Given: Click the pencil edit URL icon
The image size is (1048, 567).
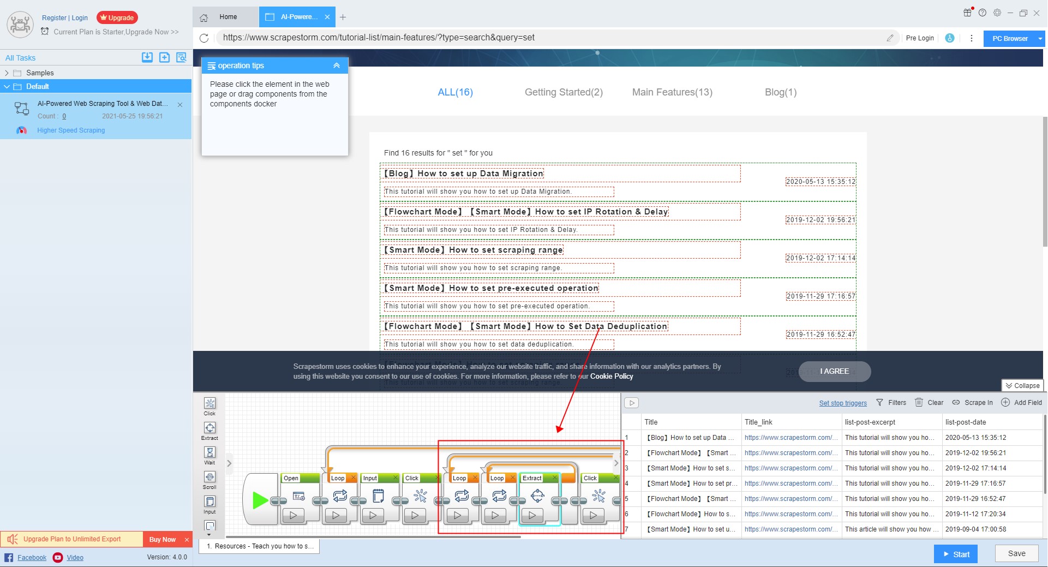Looking at the screenshot, I should click(890, 38).
